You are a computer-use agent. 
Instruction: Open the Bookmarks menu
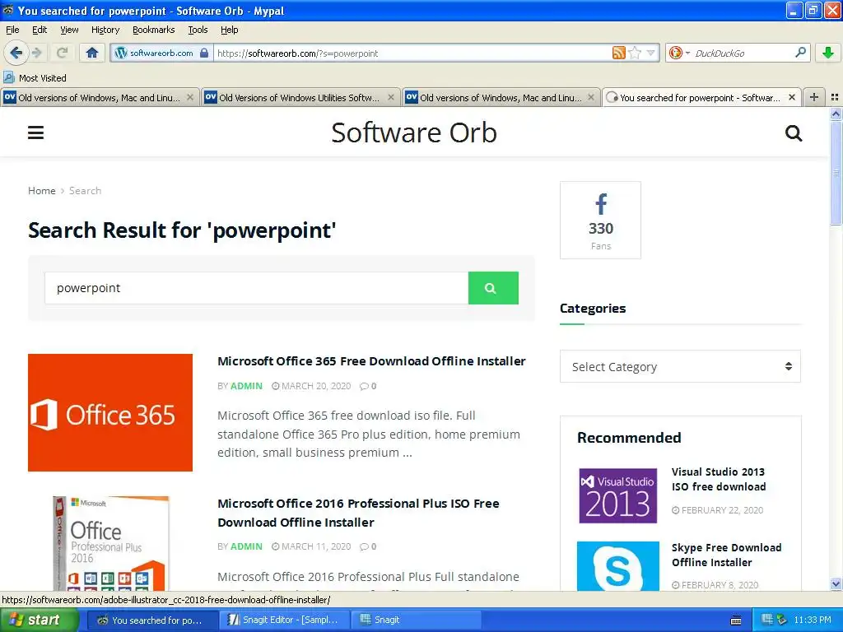pos(153,30)
